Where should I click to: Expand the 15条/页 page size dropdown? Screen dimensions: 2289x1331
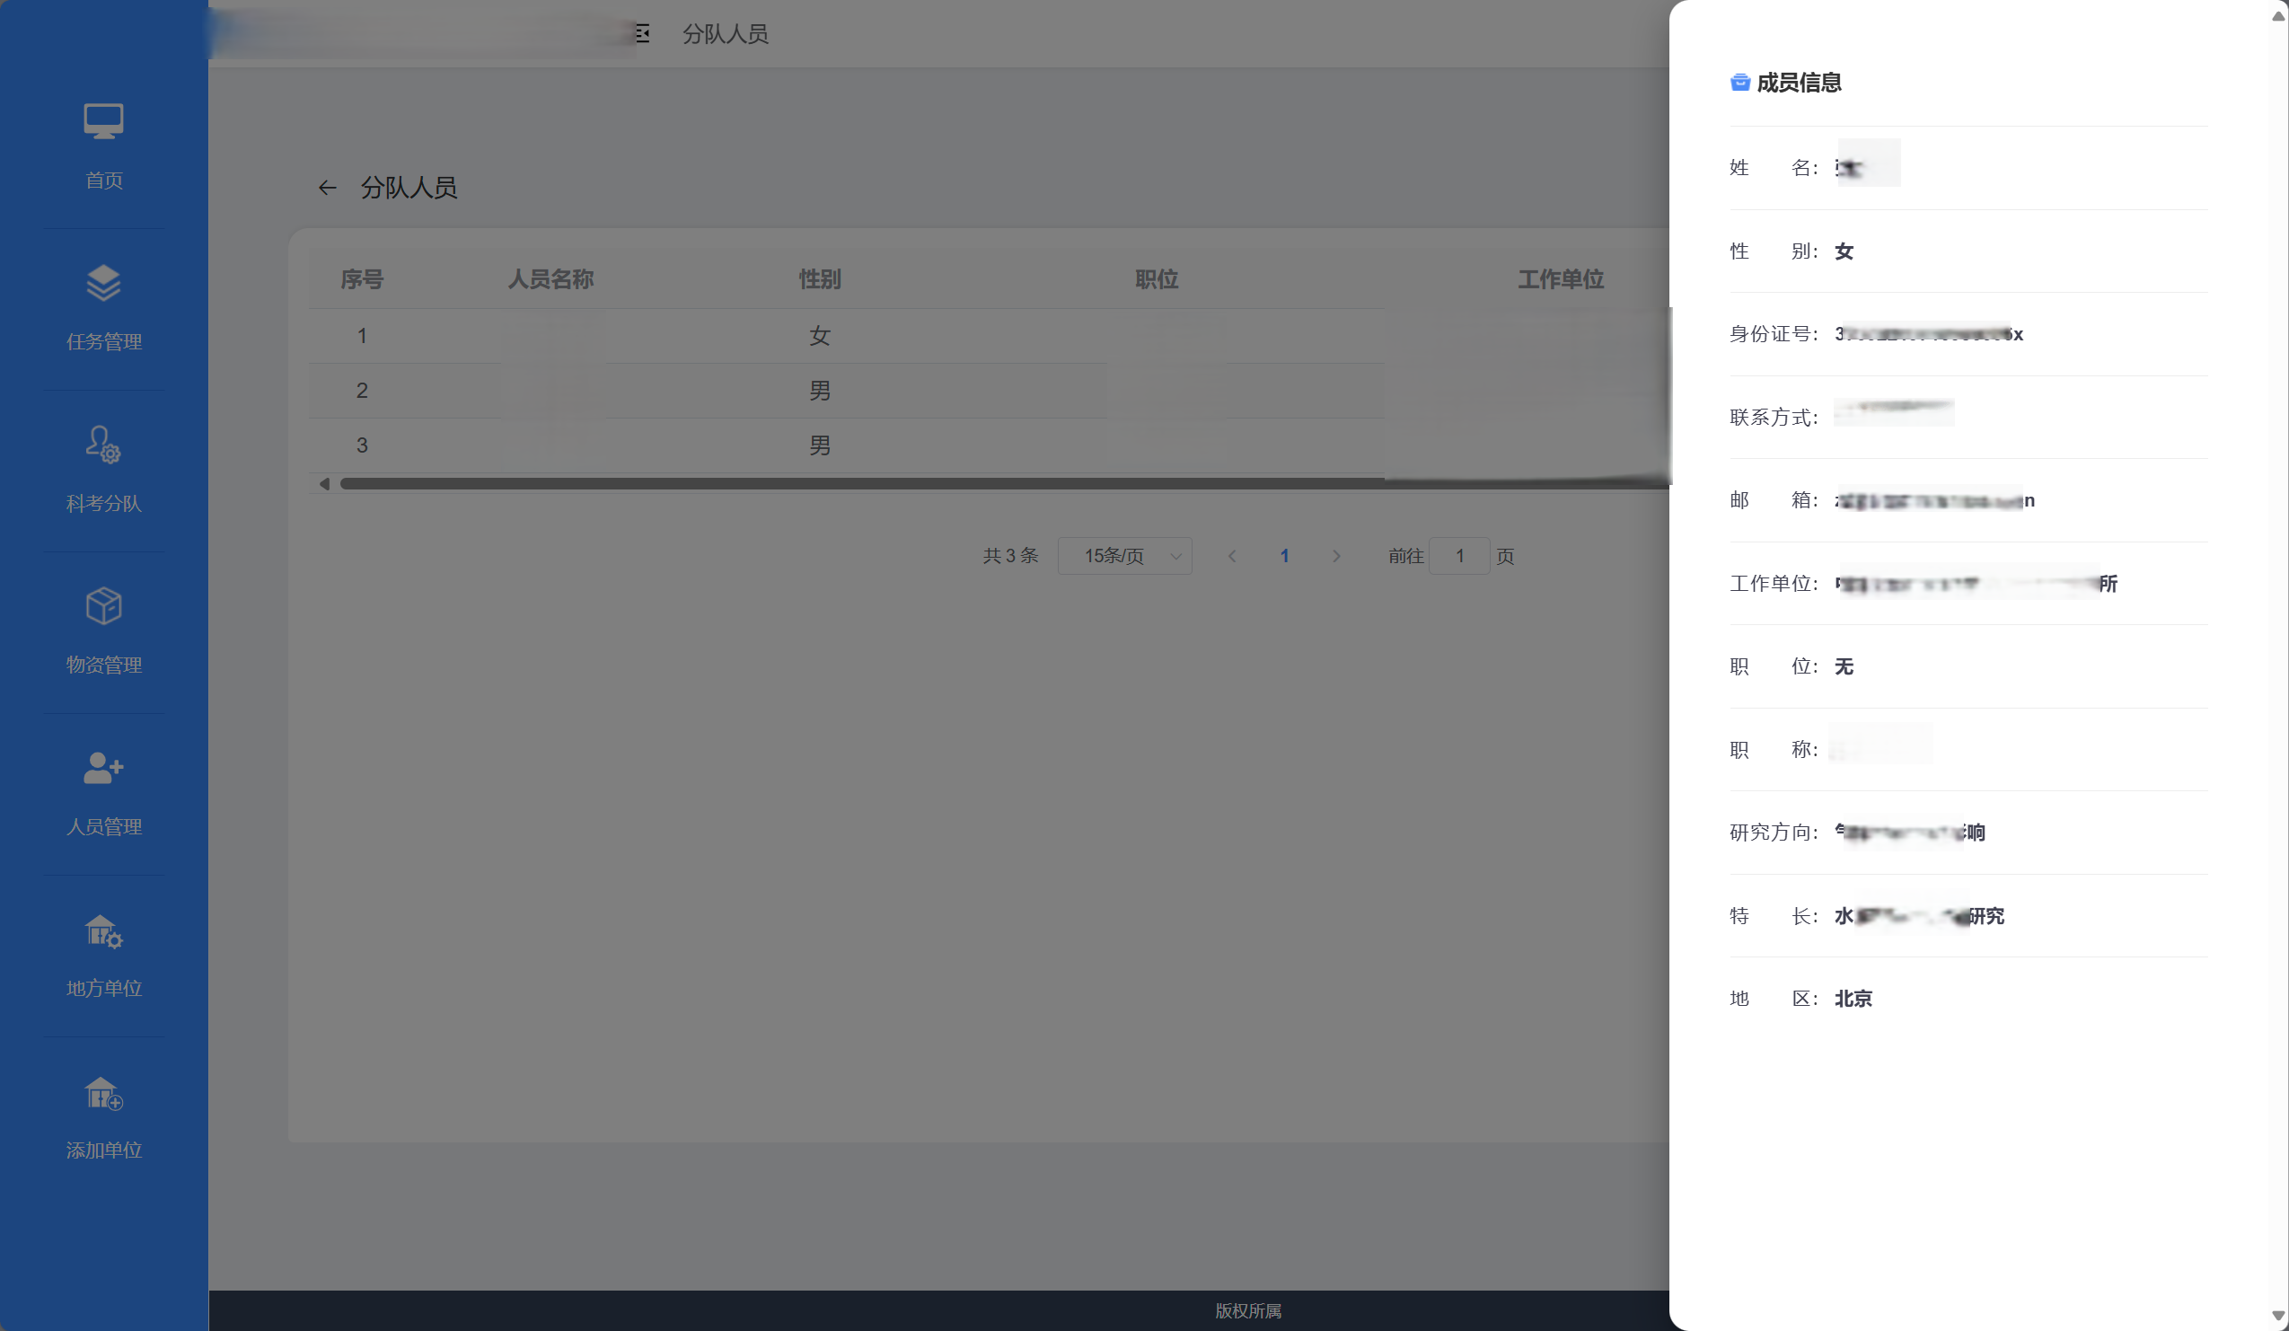coord(1124,556)
